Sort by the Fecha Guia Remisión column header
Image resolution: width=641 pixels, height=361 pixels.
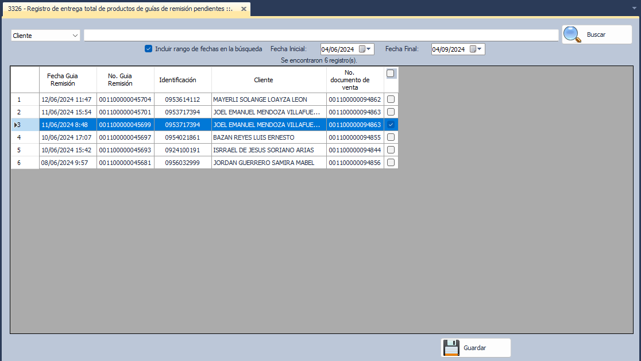coord(62,79)
